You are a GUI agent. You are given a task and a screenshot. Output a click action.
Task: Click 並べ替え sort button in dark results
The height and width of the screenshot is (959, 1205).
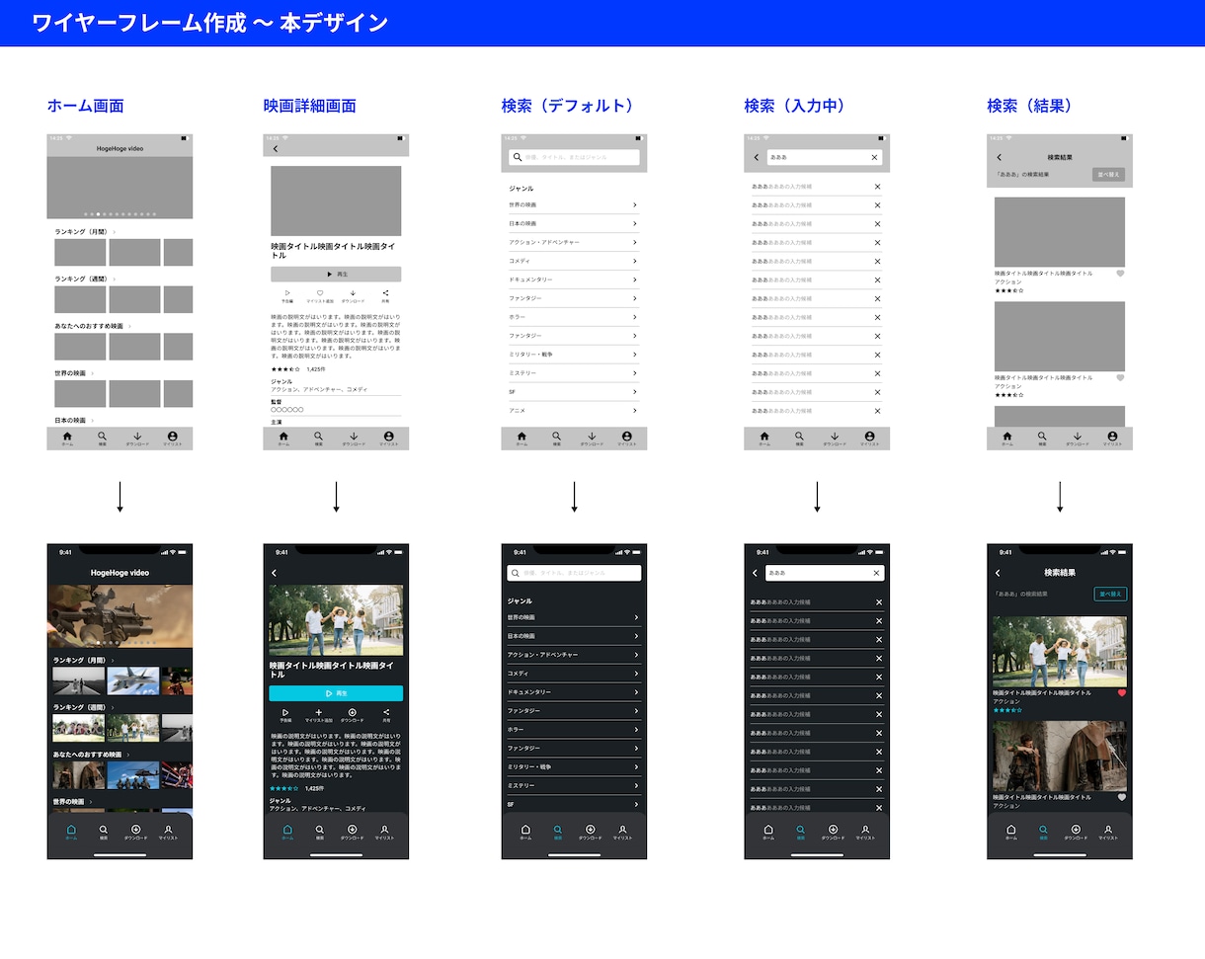click(x=1110, y=595)
